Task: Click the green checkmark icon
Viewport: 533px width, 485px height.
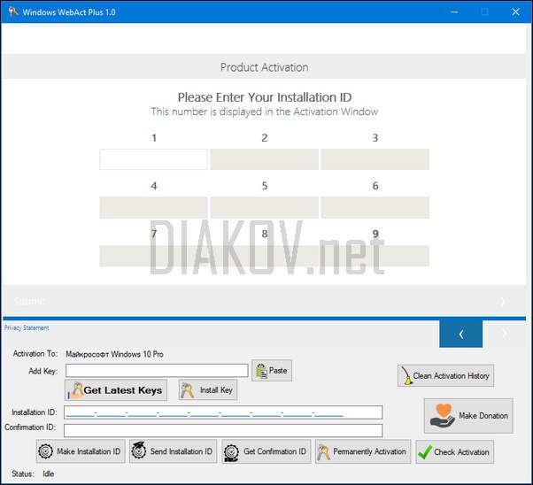Action: pos(425,452)
